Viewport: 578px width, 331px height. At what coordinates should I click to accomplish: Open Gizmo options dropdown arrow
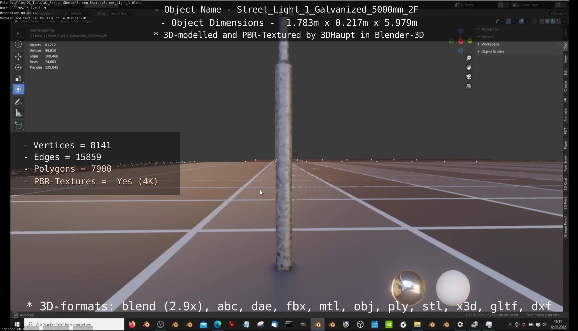[x=514, y=21]
